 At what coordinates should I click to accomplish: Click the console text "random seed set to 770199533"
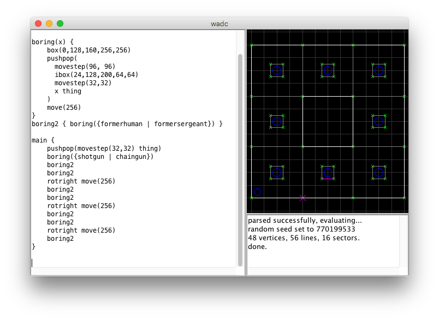(x=301, y=229)
